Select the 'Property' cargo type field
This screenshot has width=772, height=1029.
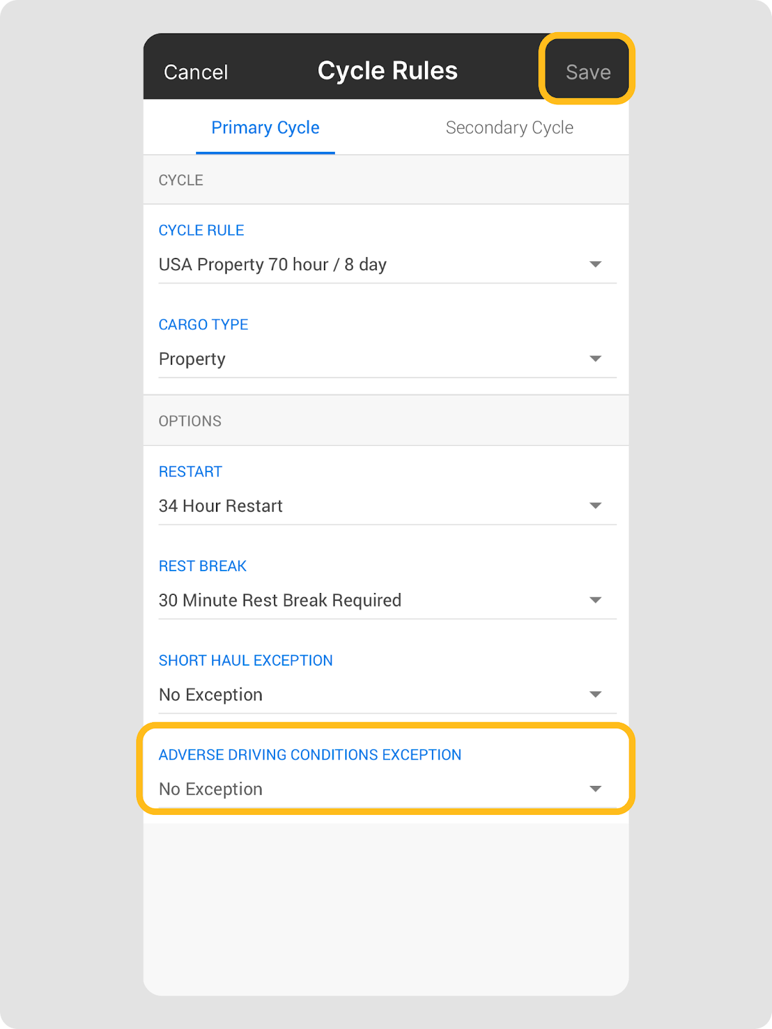pyautogui.click(x=192, y=359)
